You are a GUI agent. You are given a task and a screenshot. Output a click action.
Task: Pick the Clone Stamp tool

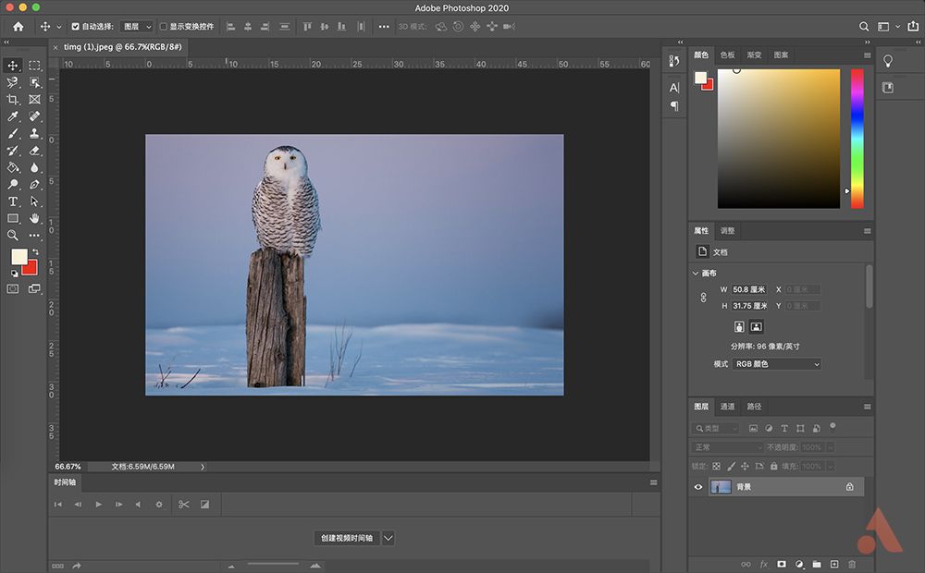coord(34,133)
